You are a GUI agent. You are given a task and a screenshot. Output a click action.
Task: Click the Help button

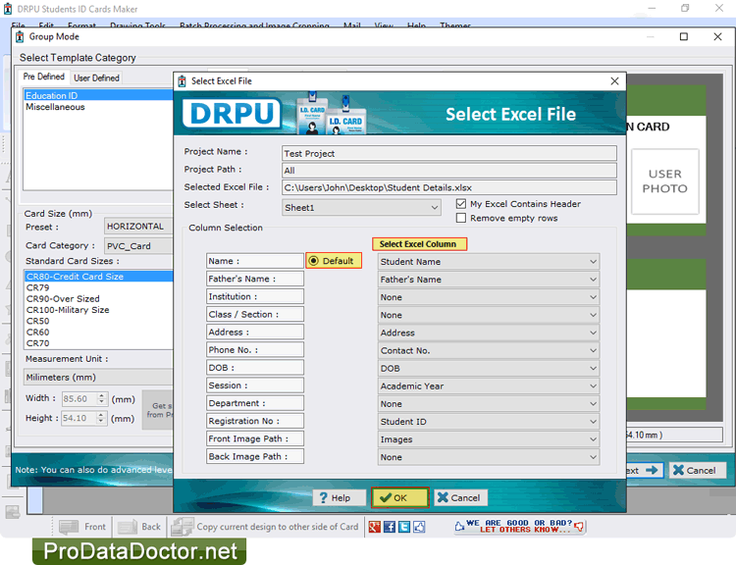point(340,497)
